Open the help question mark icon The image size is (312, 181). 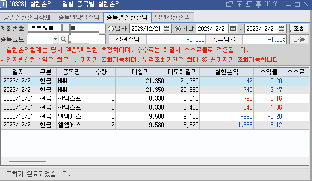(275, 4)
